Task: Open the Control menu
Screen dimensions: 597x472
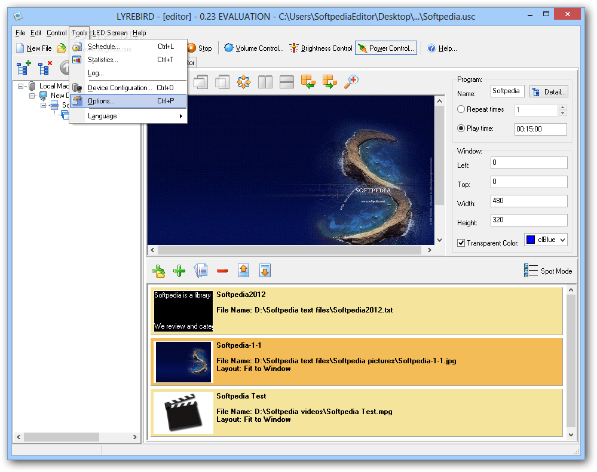Action: pos(56,33)
